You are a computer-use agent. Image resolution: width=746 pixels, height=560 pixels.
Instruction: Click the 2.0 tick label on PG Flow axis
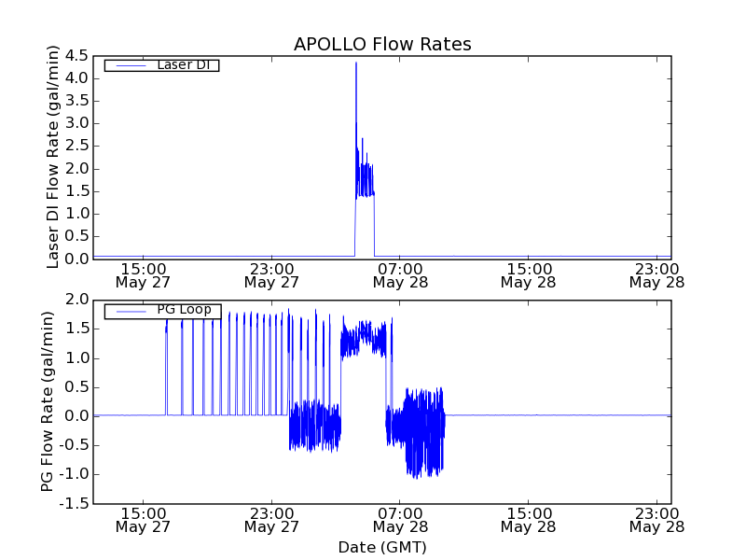click(x=77, y=300)
